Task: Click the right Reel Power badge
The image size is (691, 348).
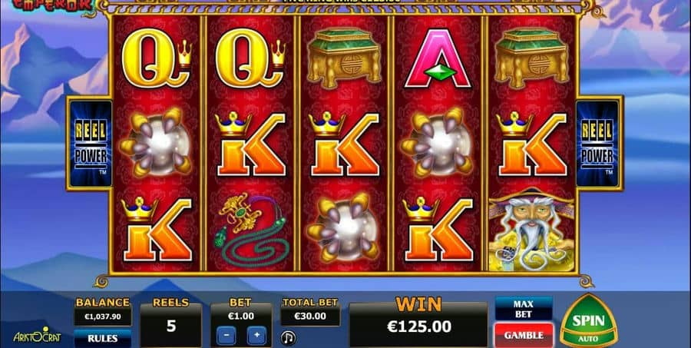Action: tap(598, 144)
